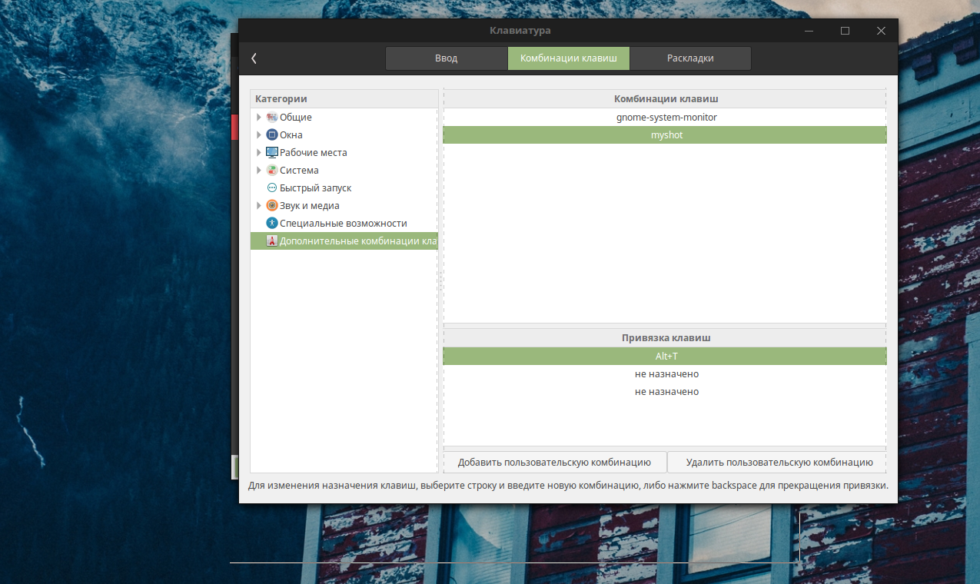Switch to the Раскладки tab
980x584 pixels.
(690, 58)
